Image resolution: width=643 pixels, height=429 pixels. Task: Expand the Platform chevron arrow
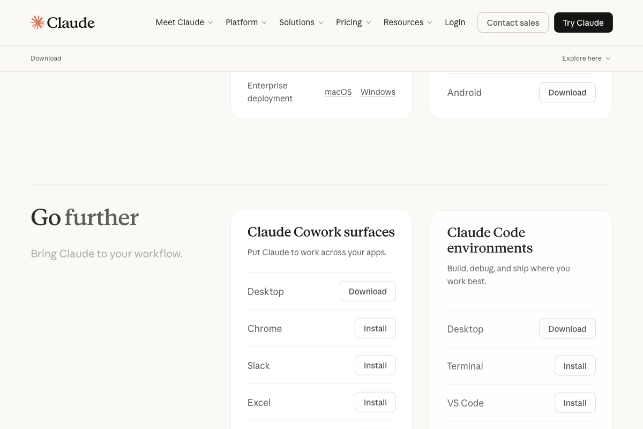point(264,23)
